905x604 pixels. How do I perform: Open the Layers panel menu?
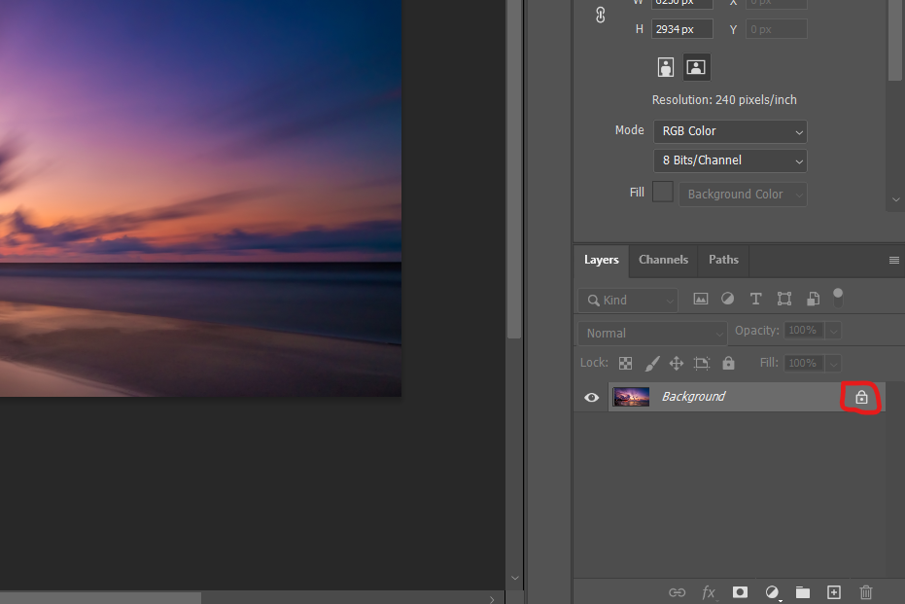click(x=893, y=260)
